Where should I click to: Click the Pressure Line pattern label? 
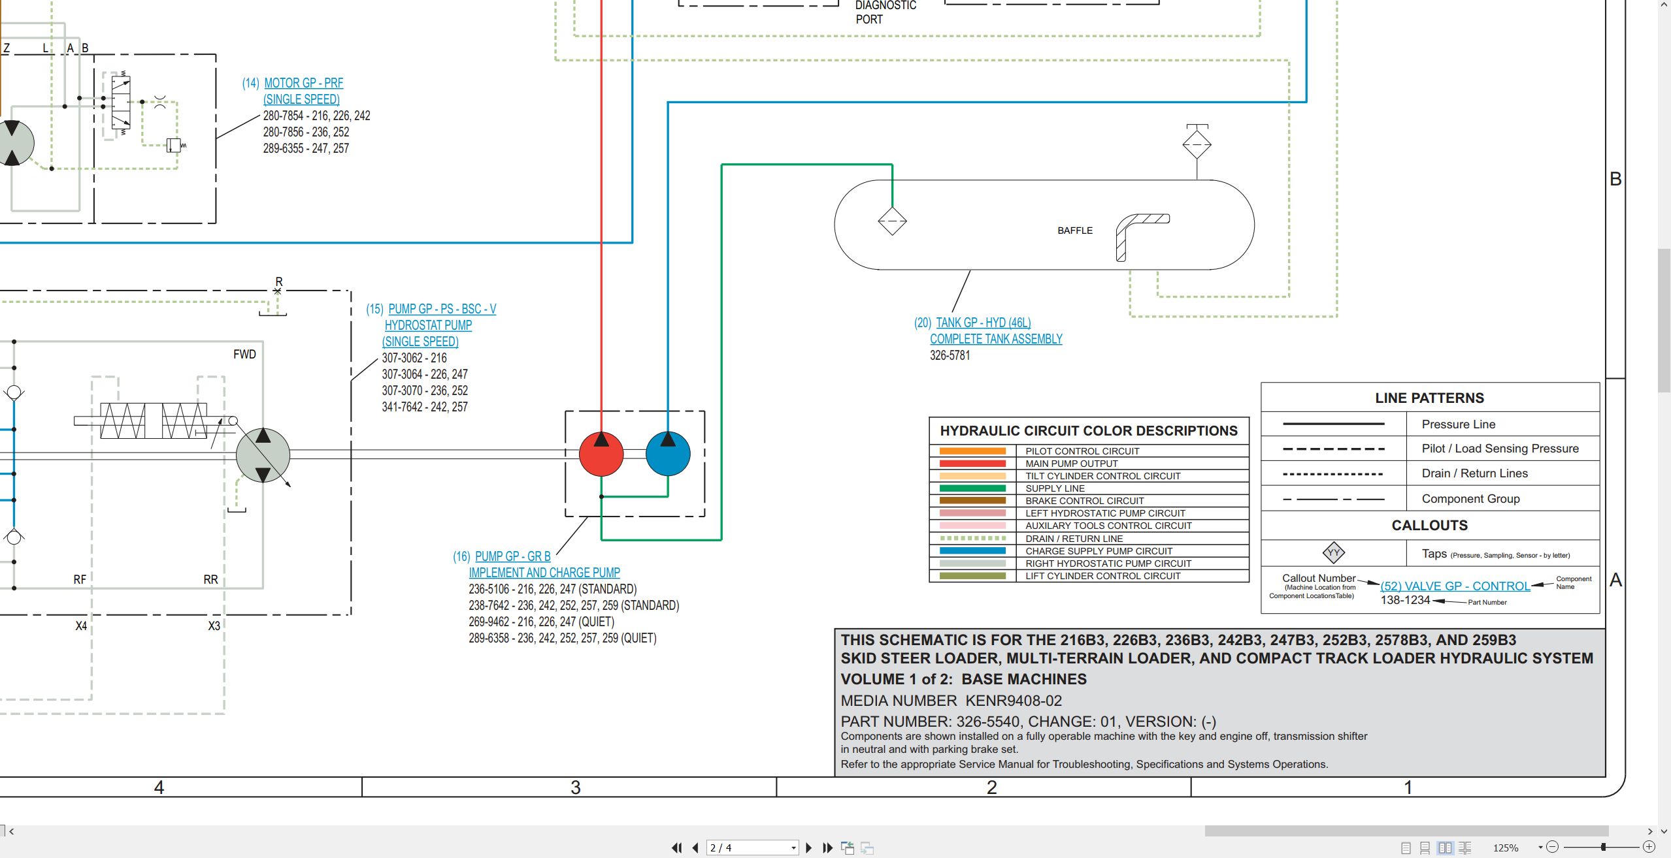click(1458, 424)
